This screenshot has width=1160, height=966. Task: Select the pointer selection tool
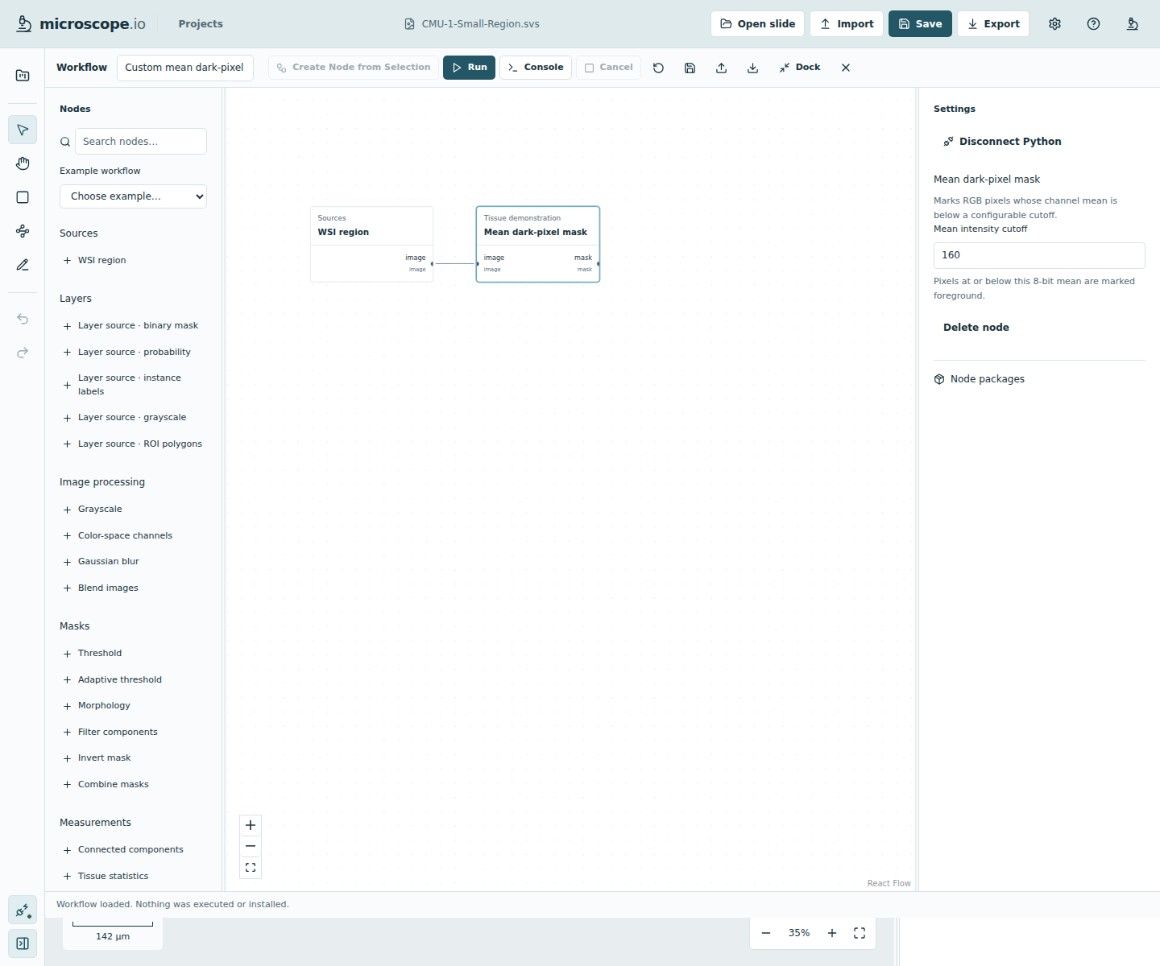click(23, 130)
